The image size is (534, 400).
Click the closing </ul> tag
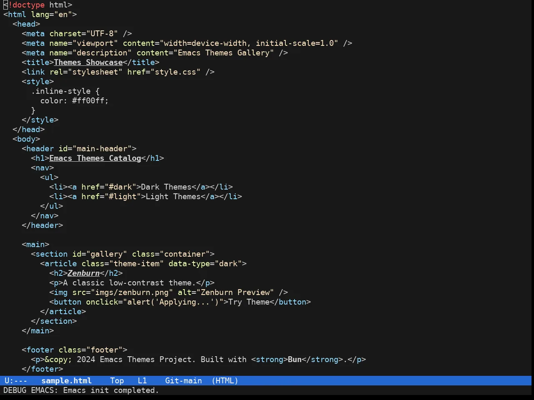(51, 206)
